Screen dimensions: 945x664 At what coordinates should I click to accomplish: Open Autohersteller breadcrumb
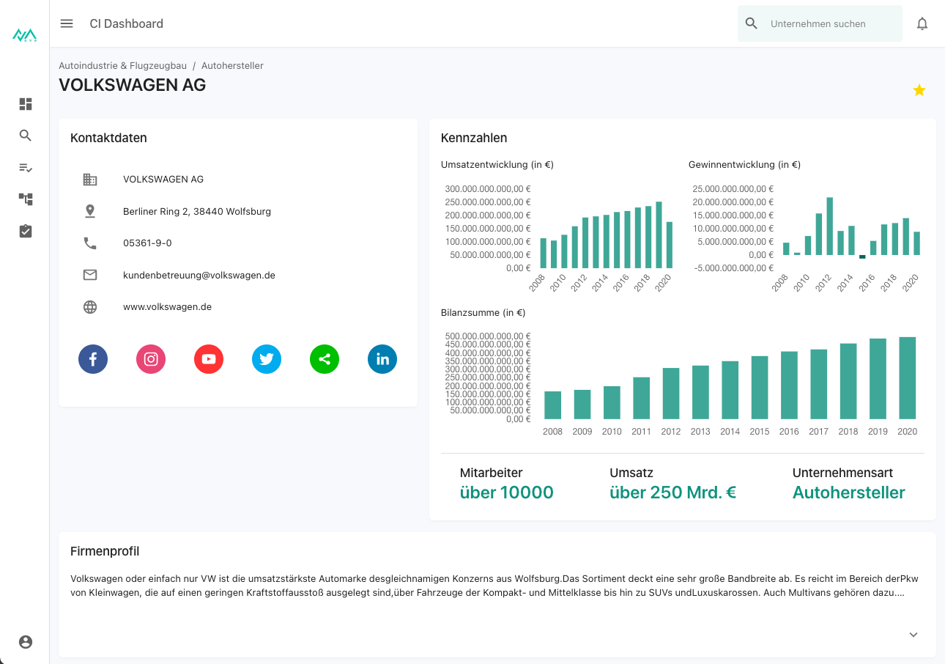[232, 66]
